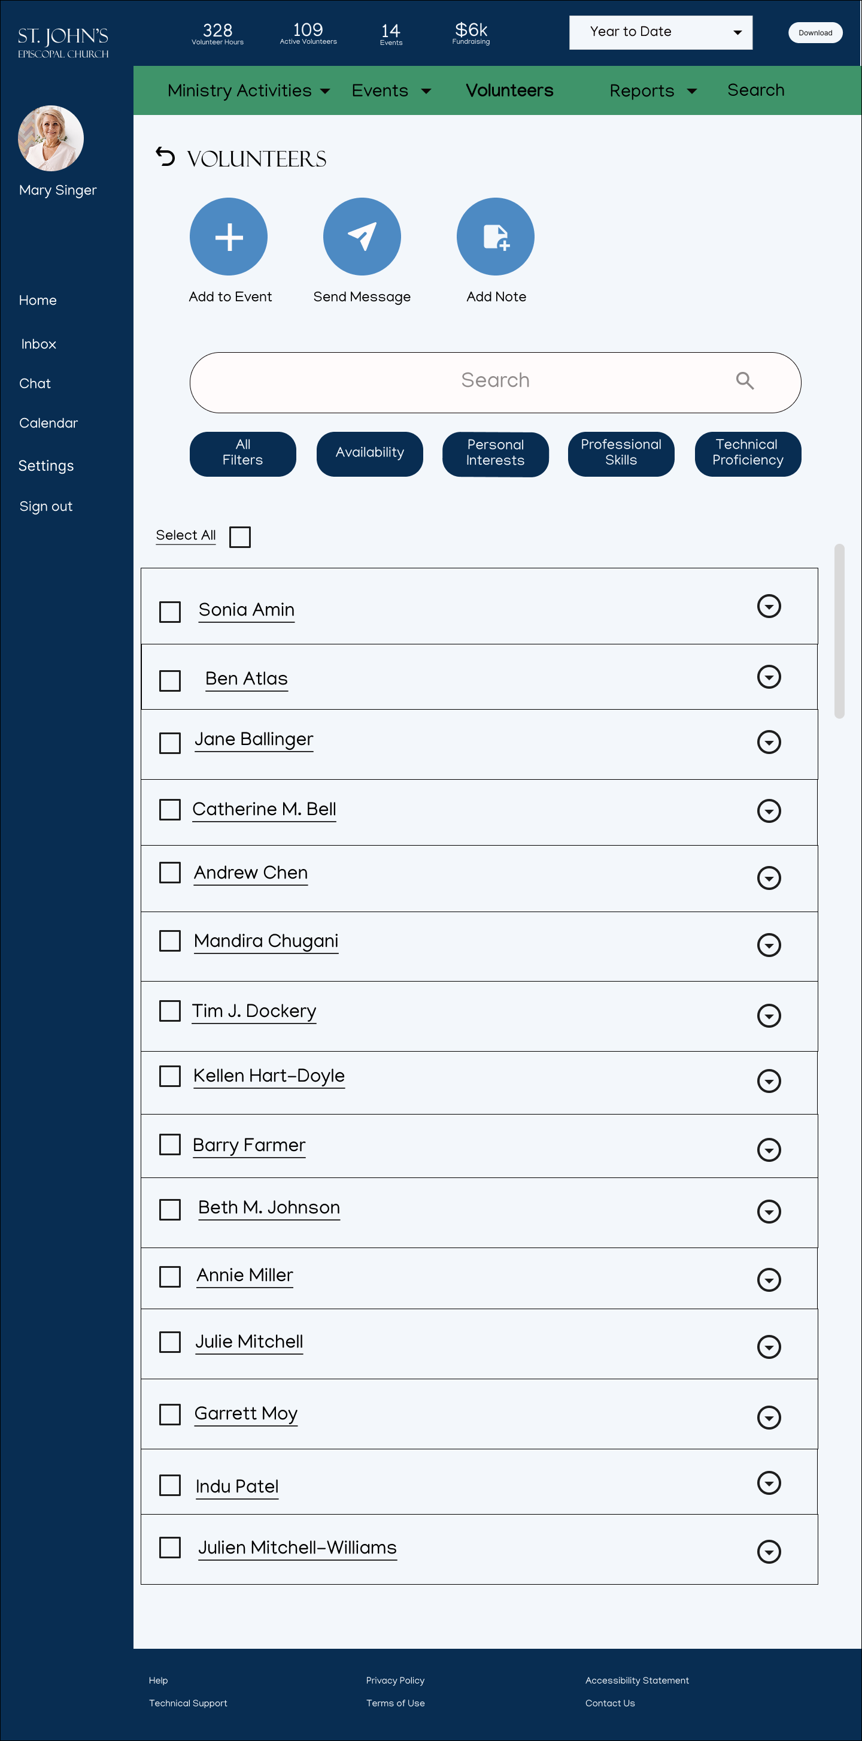862x1741 pixels.
Task: Open the St. John's Episcopal Church logo
Action: point(63,43)
